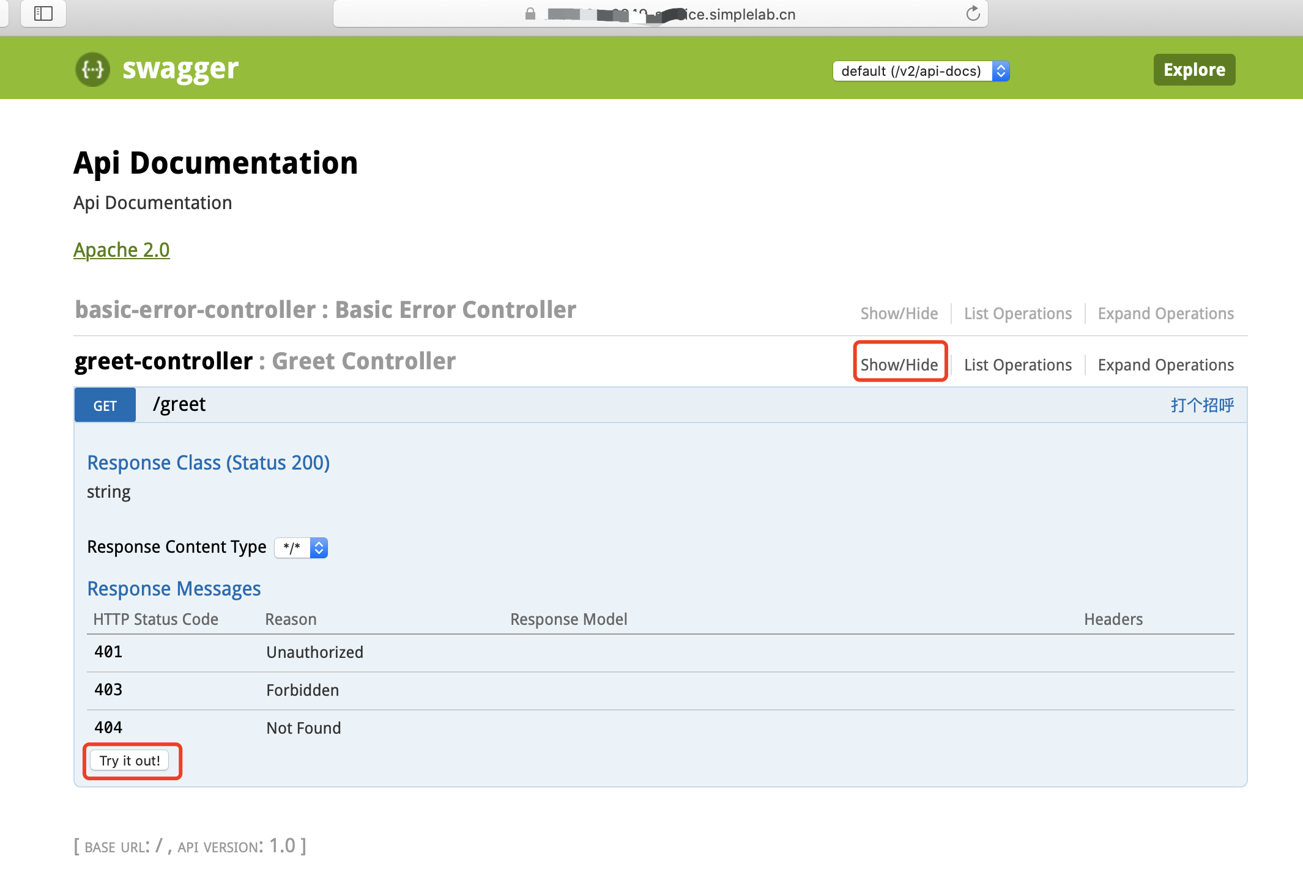The image size is (1303, 889).
Task: Click the lock icon in address bar
Action: [530, 14]
